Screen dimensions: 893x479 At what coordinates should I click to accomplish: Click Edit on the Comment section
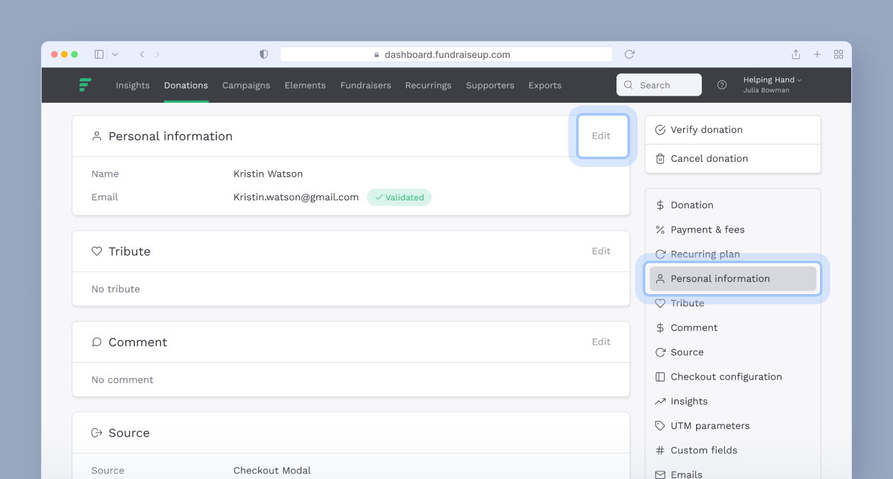pos(601,342)
